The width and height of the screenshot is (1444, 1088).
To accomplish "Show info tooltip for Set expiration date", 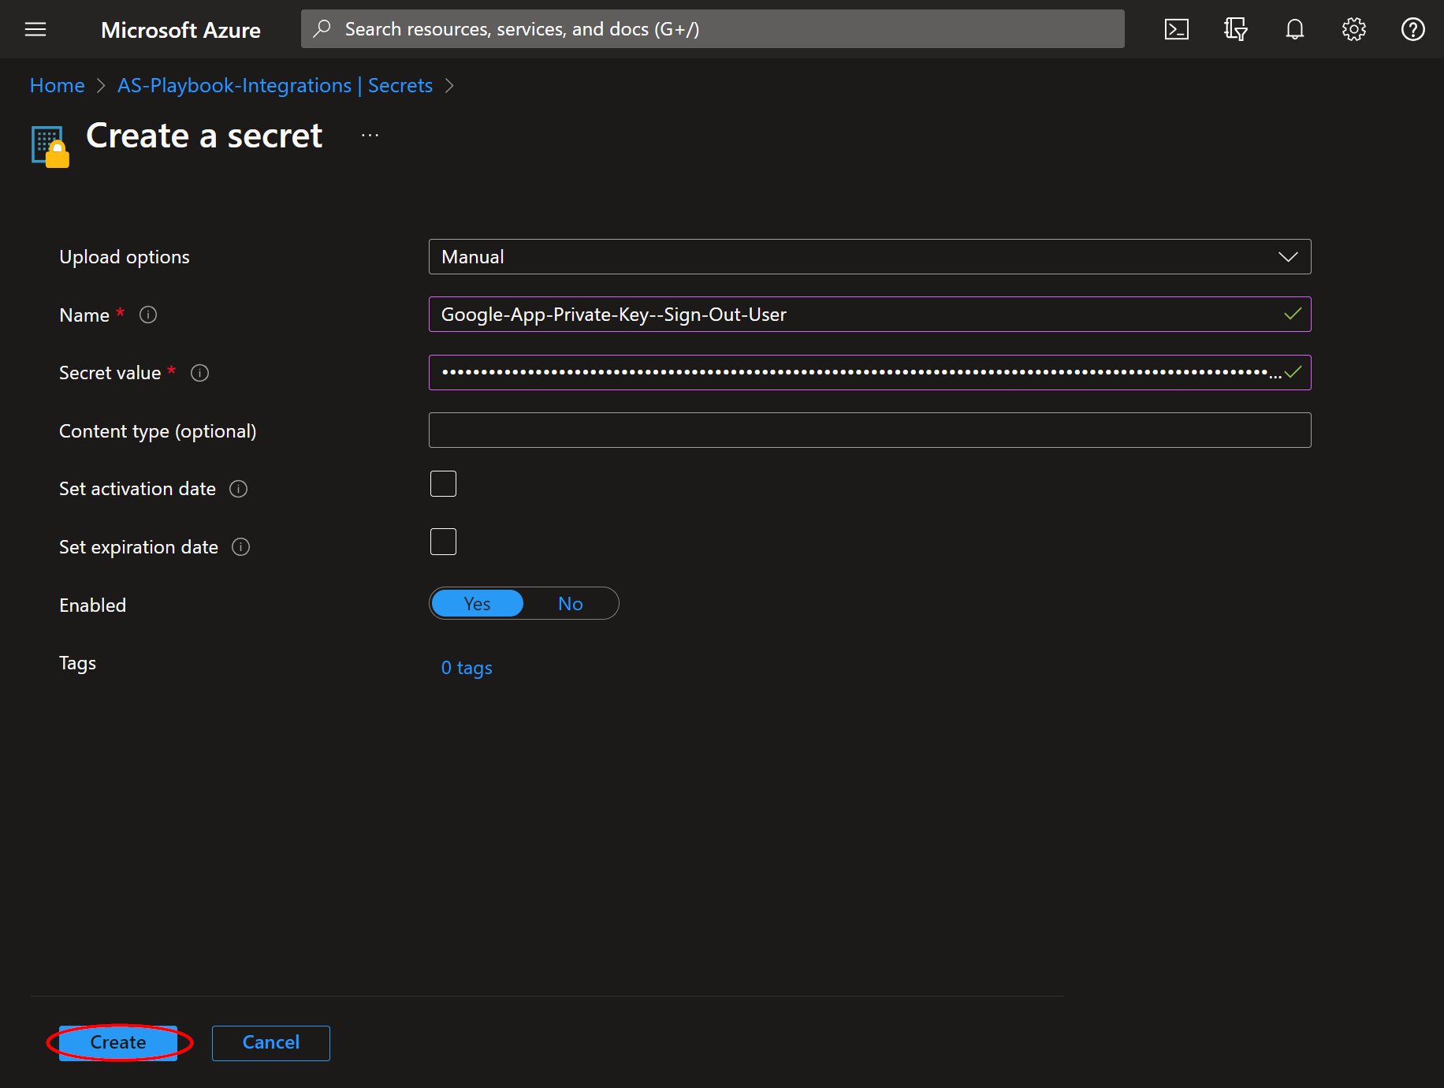I will click(241, 547).
